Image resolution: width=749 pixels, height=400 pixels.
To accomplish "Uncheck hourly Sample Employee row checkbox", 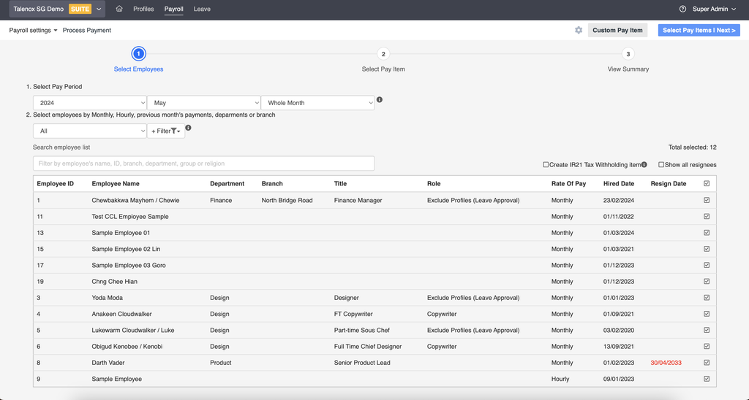I will click(707, 379).
